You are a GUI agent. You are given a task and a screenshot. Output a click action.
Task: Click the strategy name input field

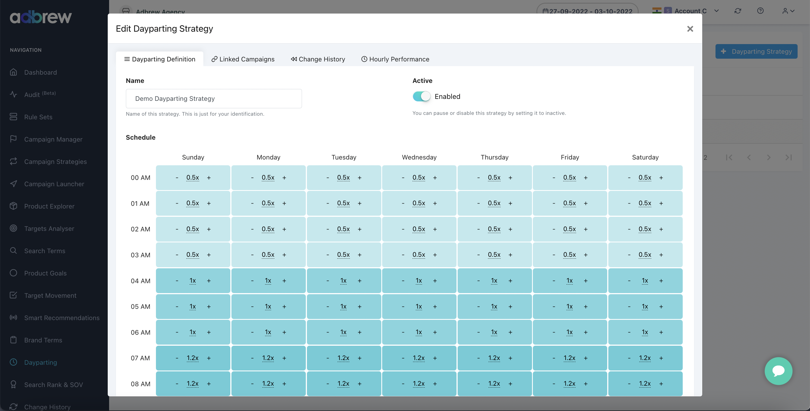(x=213, y=99)
